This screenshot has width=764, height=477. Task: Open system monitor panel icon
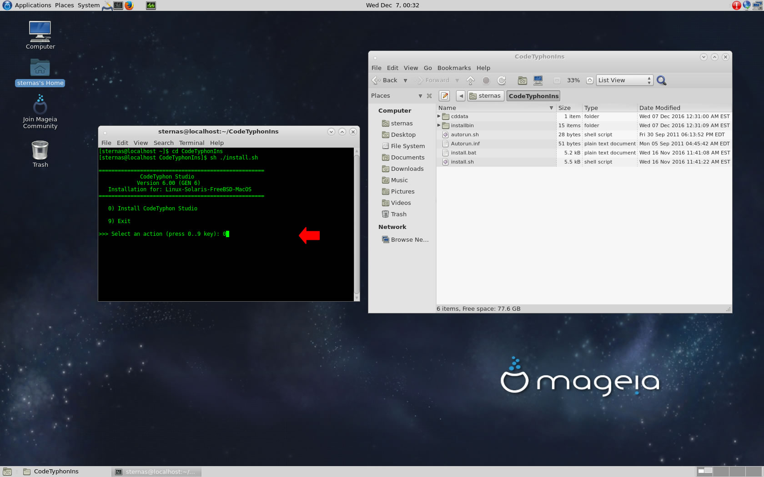pos(151,5)
